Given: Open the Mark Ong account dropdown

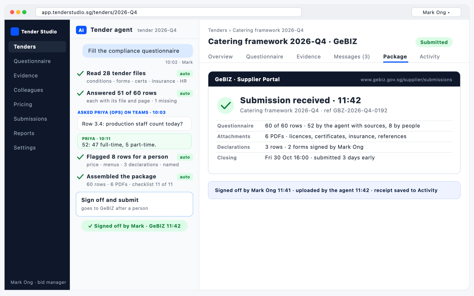Looking at the screenshot, I should point(436,12).
